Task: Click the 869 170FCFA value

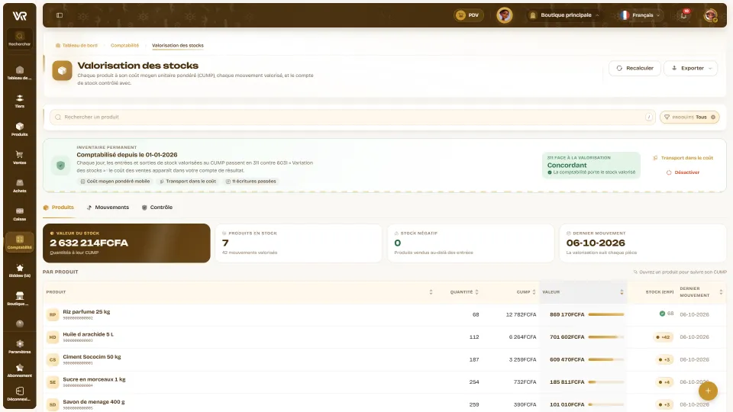Action: (x=567, y=314)
